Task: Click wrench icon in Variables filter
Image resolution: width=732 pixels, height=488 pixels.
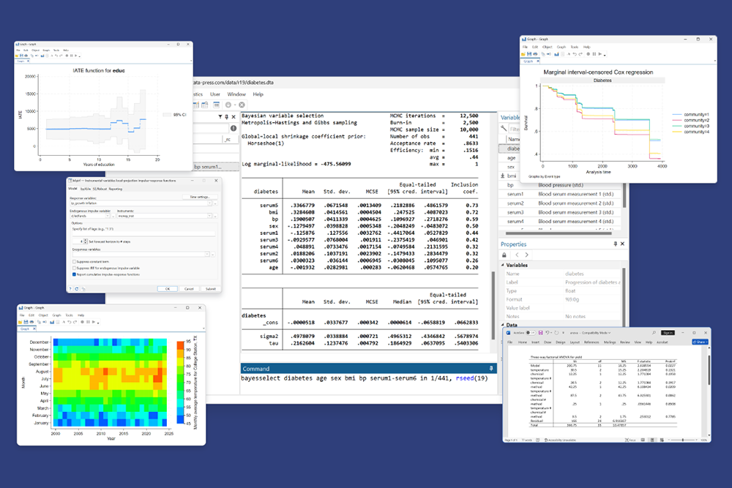Action: click(504, 128)
